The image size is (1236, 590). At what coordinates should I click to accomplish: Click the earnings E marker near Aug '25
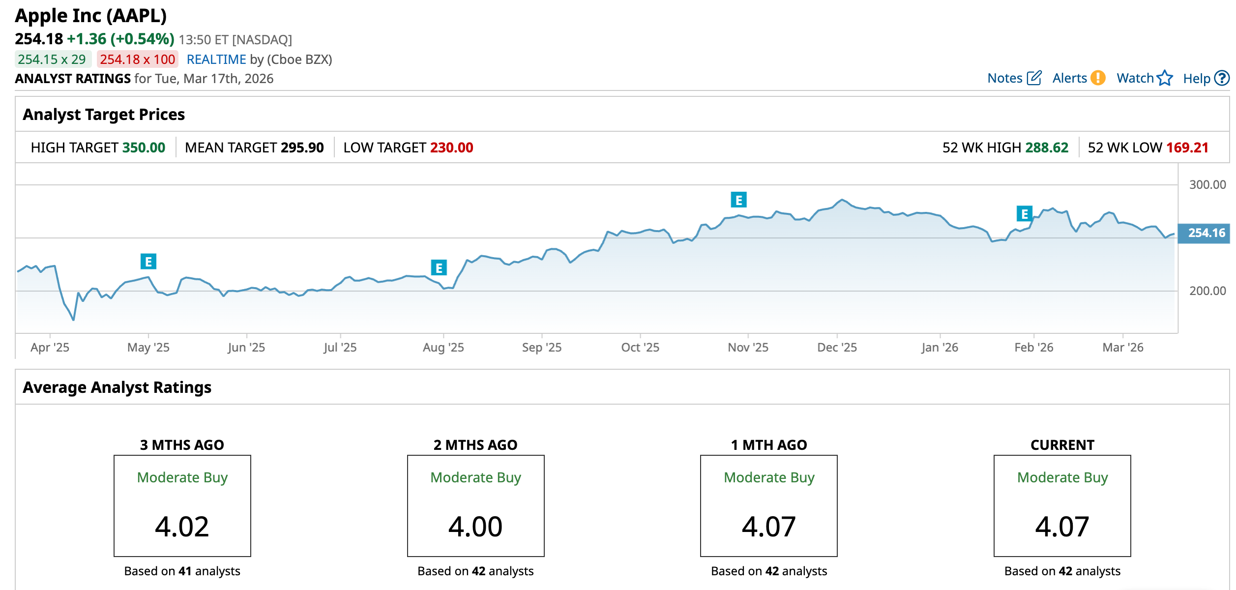(439, 268)
